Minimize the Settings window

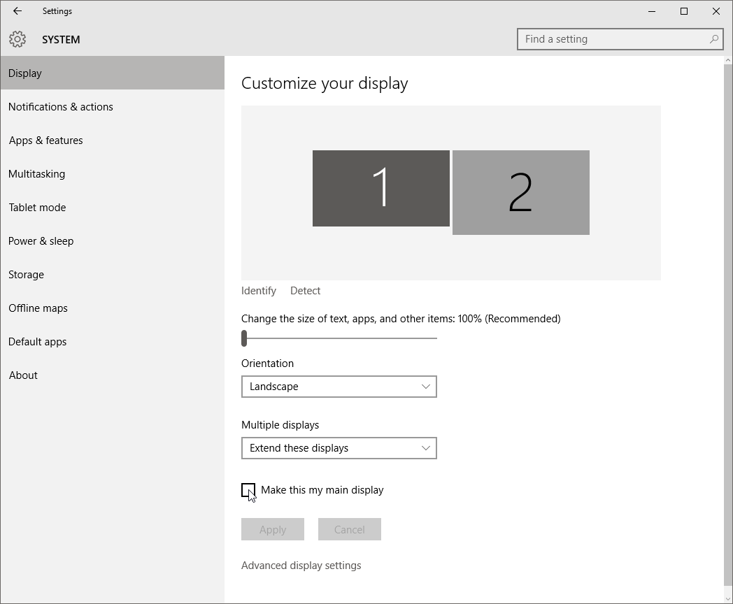652,11
